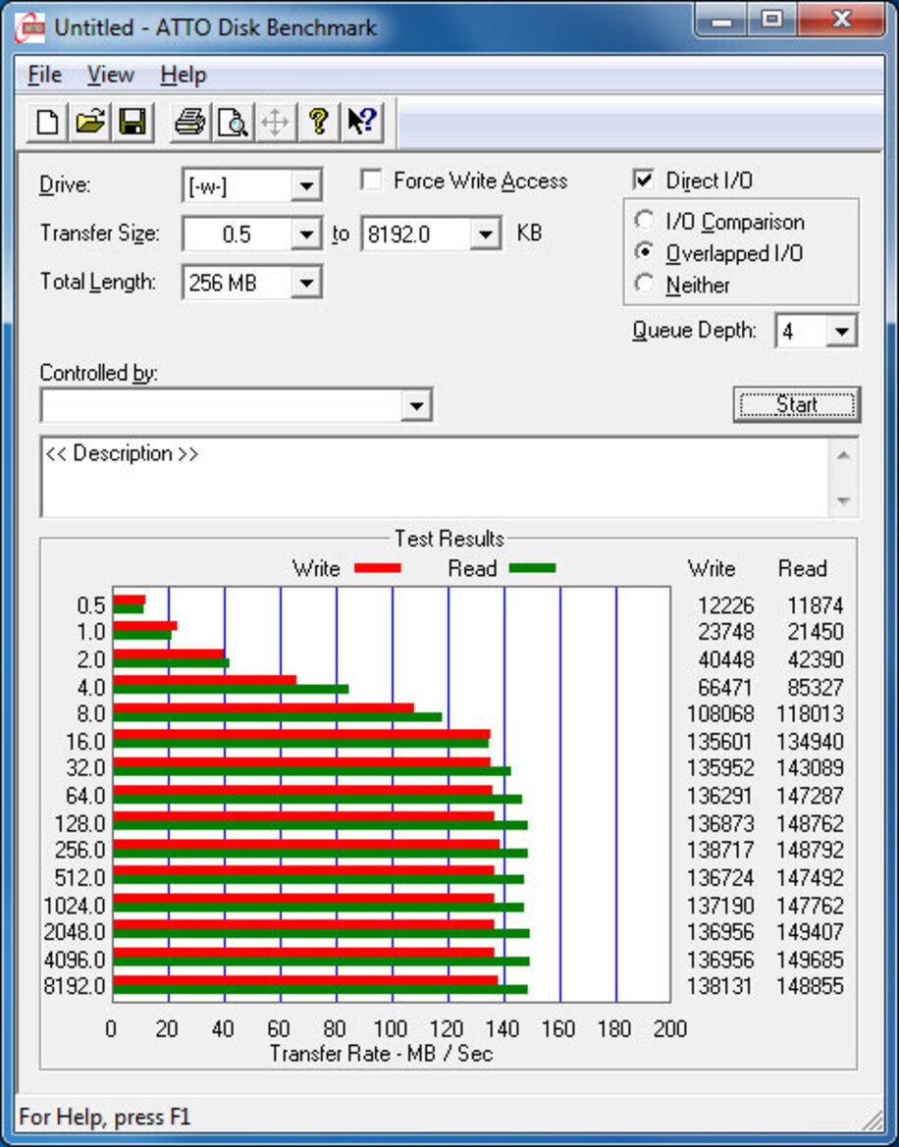Image resolution: width=899 pixels, height=1147 pixels.
Task: Click the read value 149685
Action: point(810,959)
